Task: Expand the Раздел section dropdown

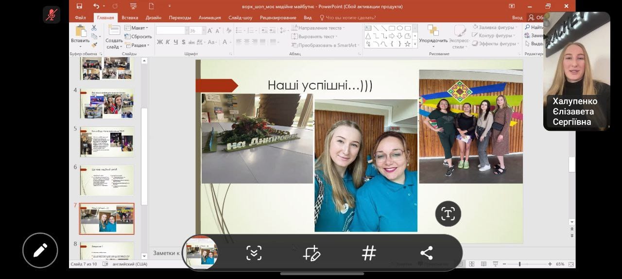Action: (x=138, y=45)
